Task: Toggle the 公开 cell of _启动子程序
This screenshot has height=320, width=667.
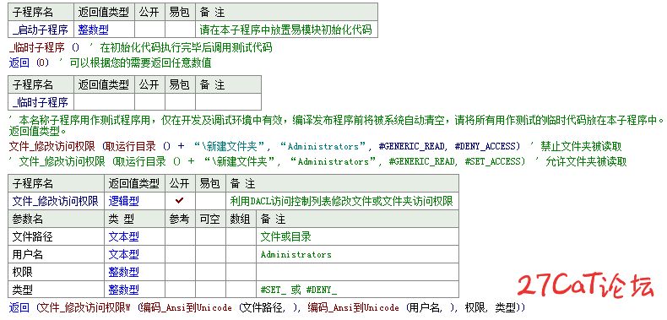Action: coord(150,30)
